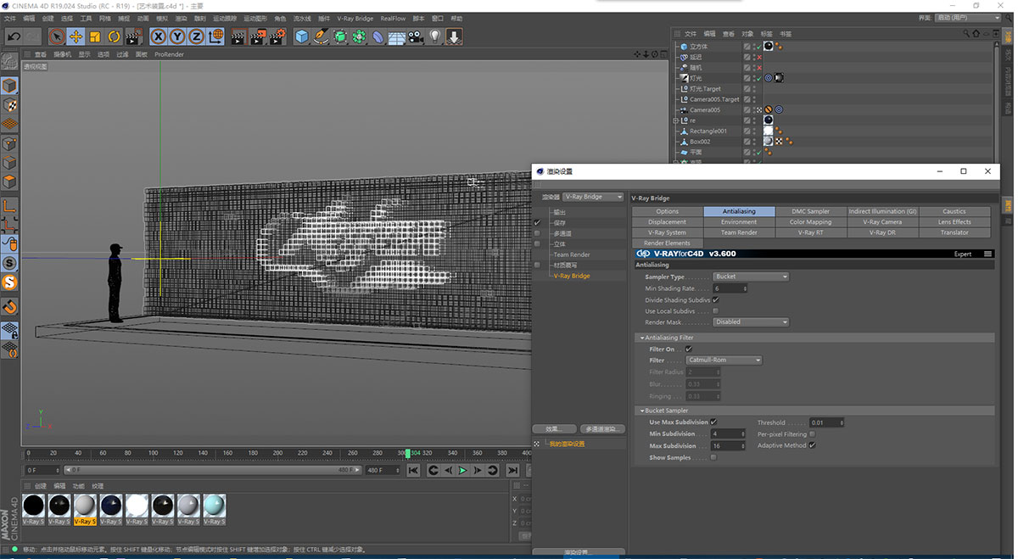Image resolution: width=1018 pixels, height=559 pixels.
Task: Select V-Ray Bridge in render settings list
Action: (x=572, y=276)
